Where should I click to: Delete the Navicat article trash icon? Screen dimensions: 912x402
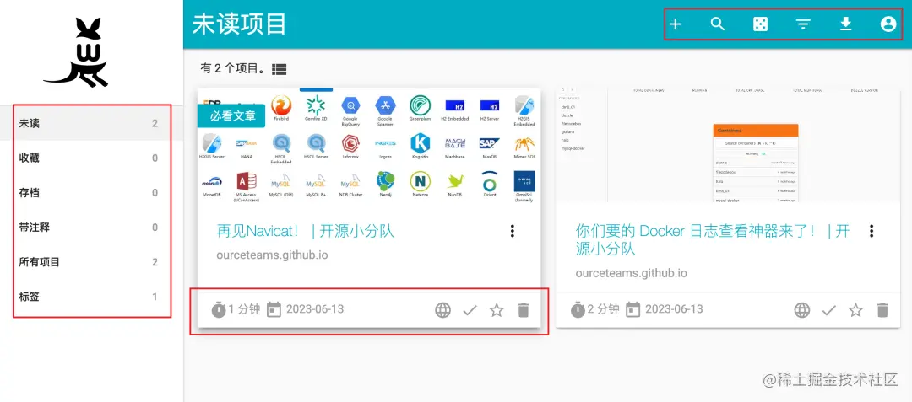[524, 310]
